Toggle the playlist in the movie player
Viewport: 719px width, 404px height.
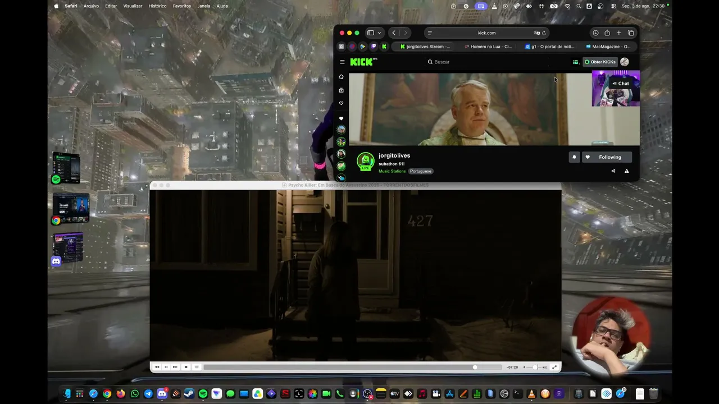pos(196,367)
